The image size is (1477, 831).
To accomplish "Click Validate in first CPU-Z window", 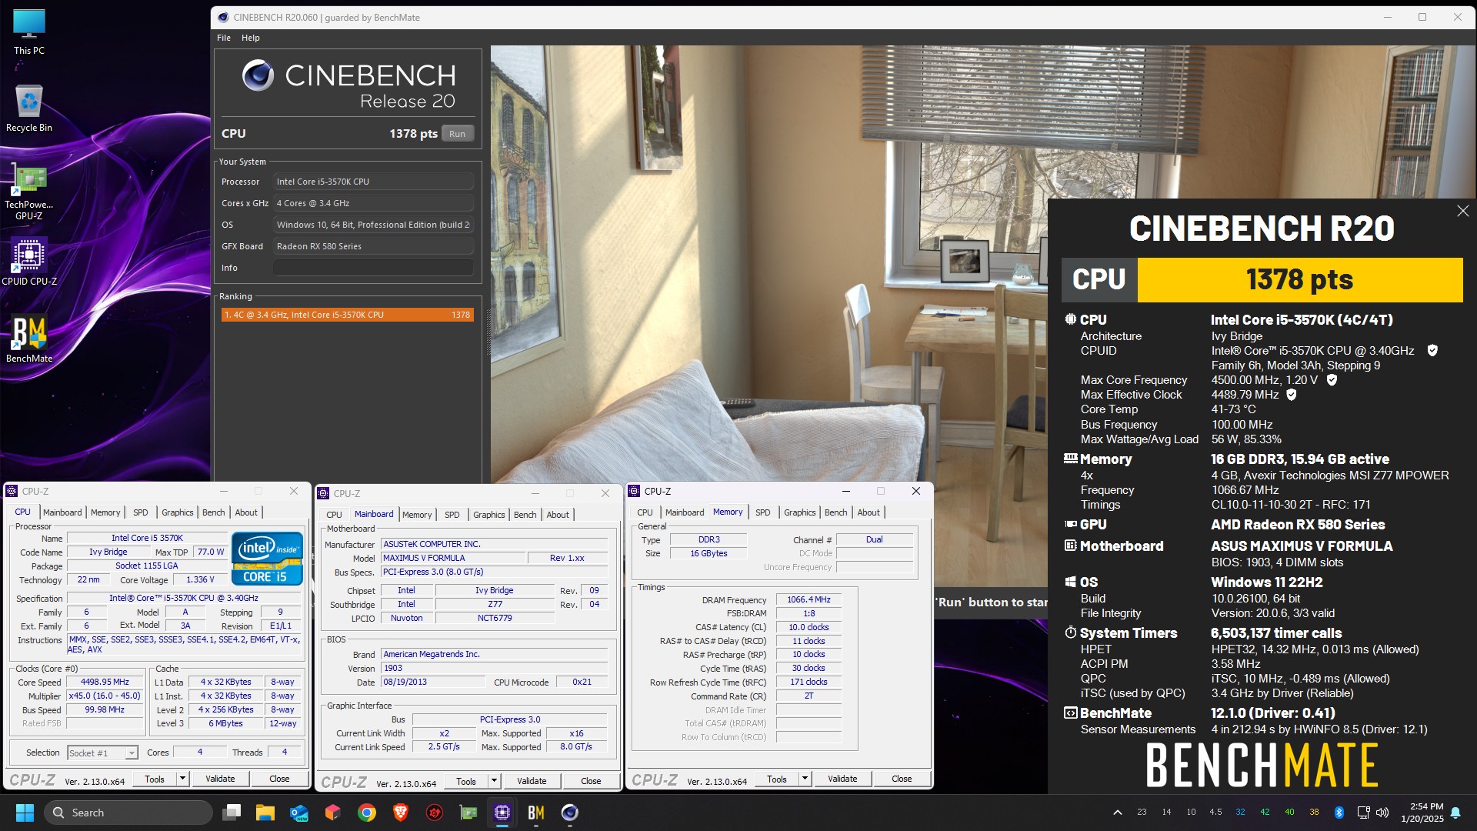I will [x=220, y=779].
